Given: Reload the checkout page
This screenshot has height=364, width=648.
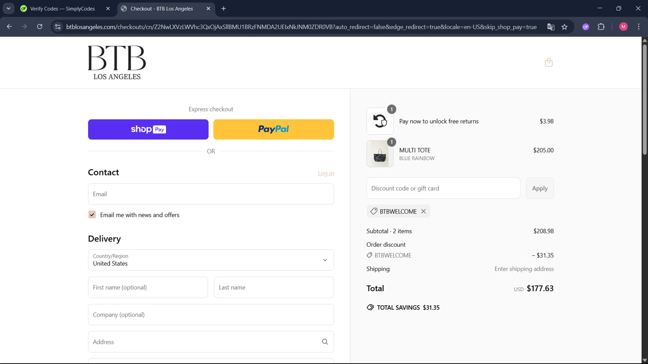Looking at the screenshot, I should [x=39, y=27].
